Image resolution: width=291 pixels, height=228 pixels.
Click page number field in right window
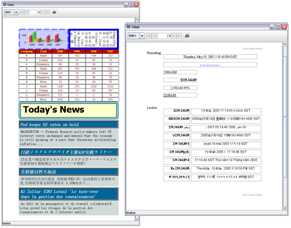pyautogui.click(x=162, y=36)
